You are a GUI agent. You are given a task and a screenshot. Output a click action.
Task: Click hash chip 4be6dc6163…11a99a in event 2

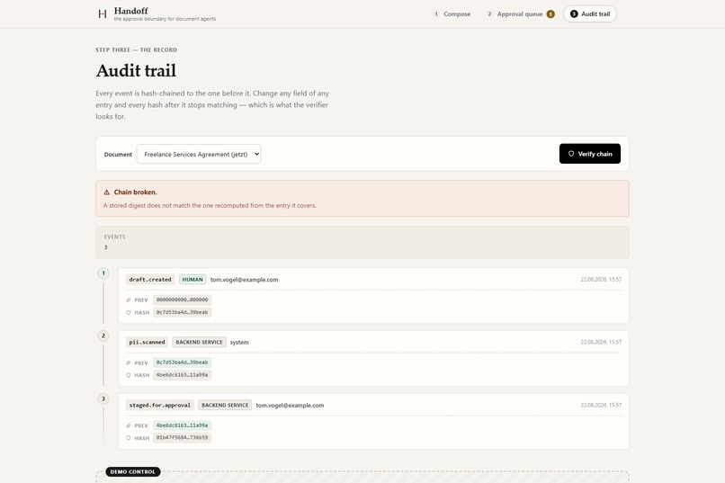183,375
